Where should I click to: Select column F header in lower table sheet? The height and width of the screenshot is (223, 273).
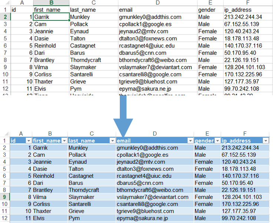[x=245, y=134]
